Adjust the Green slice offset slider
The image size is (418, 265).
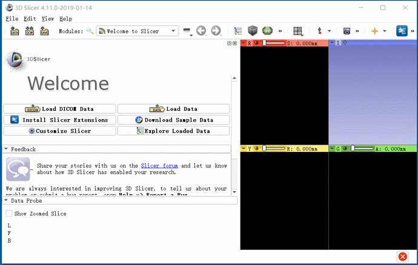coord(362,148)
